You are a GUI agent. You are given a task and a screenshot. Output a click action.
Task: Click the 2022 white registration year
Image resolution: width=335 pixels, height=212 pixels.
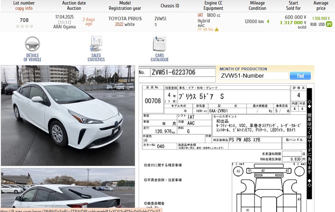coord(125,24)
